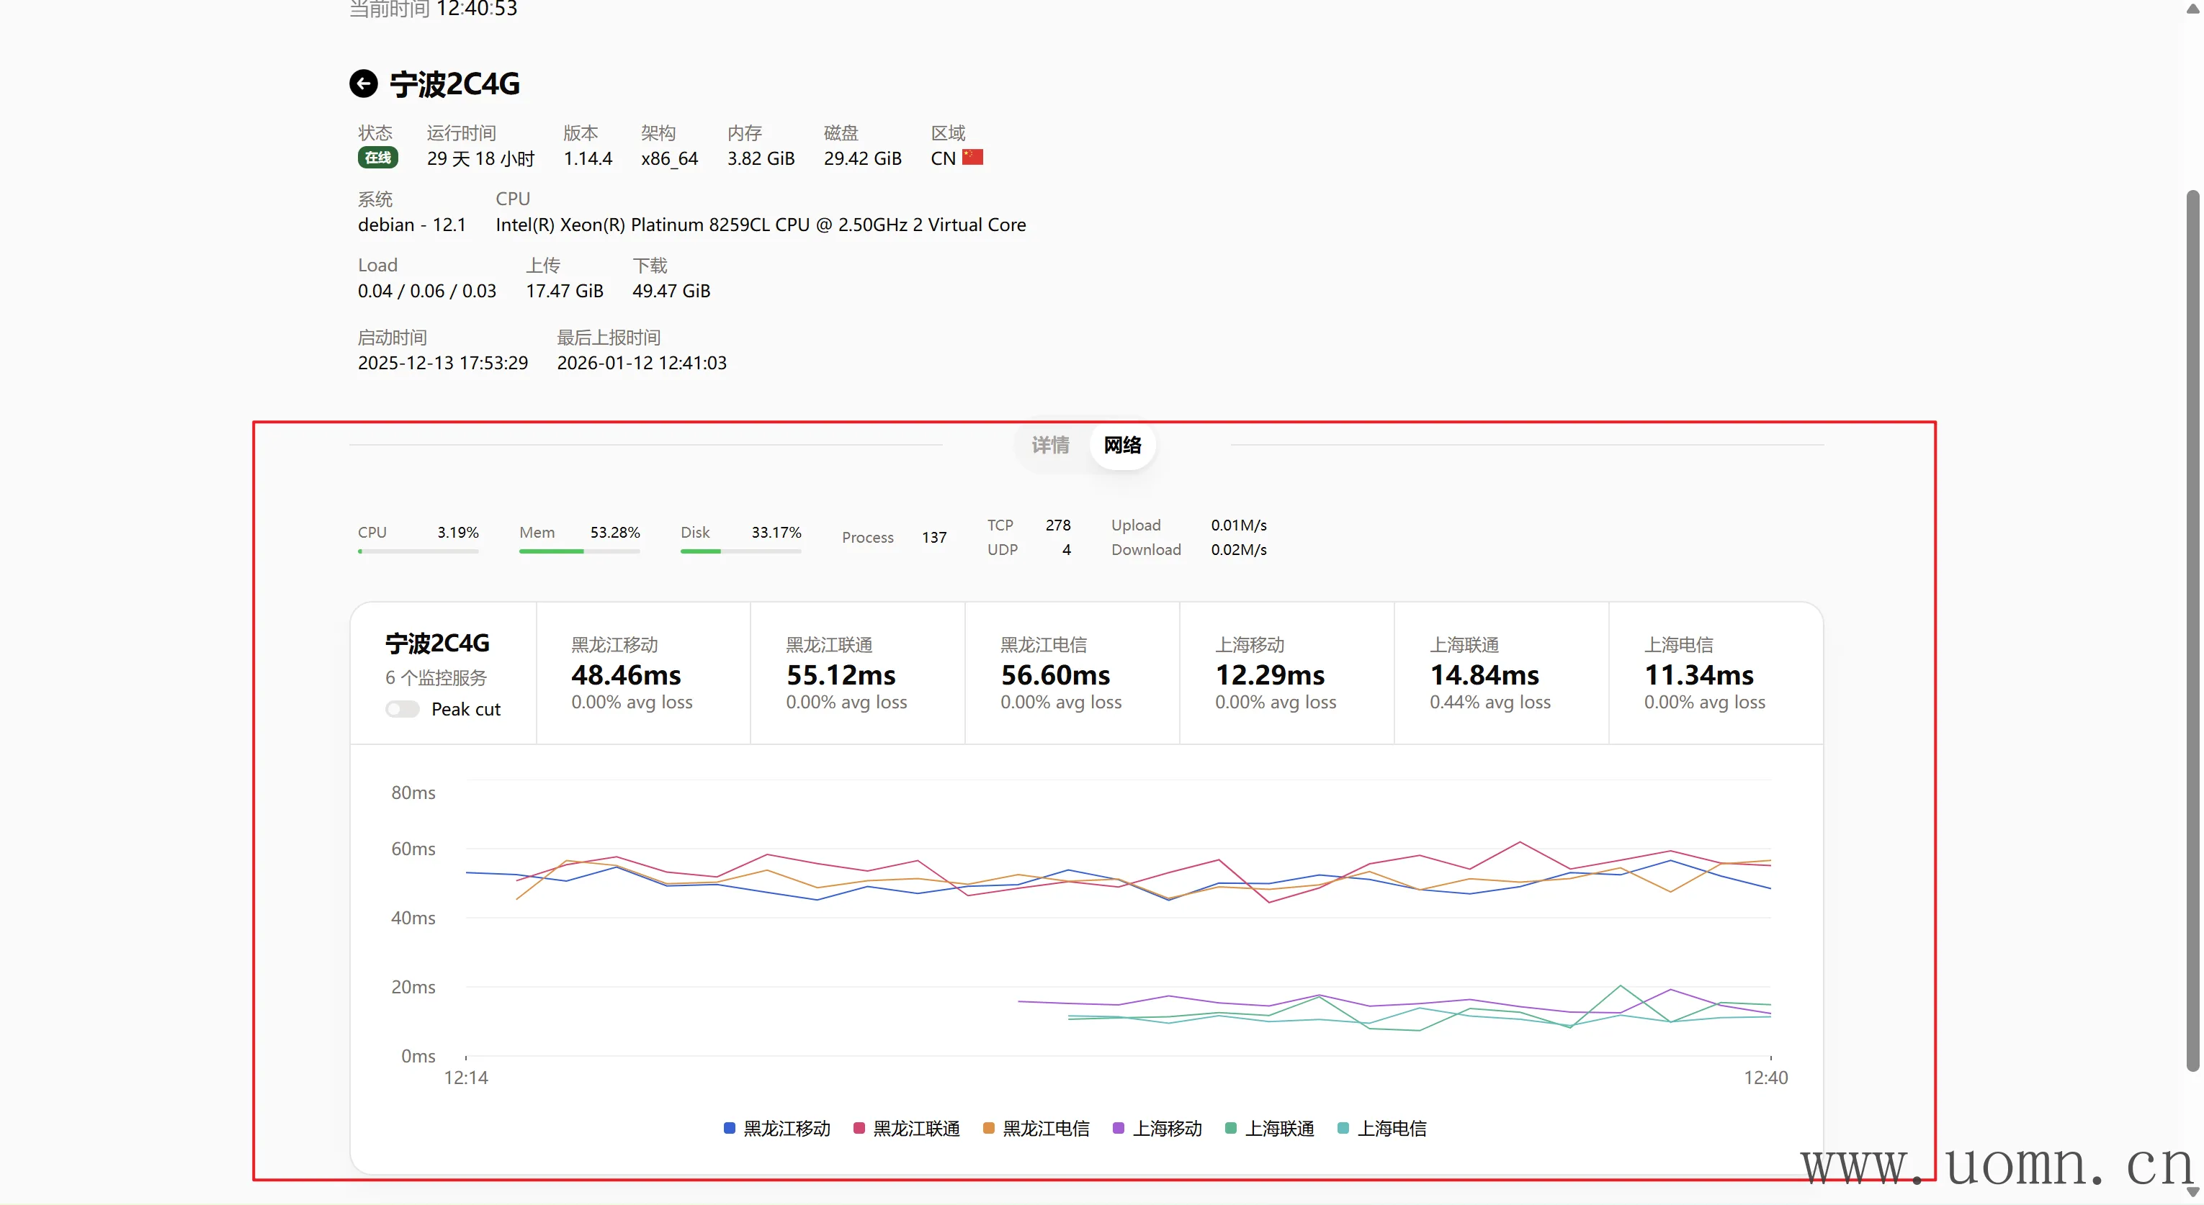Screen dimensions: 2204x1205
Task: Select the 上海联通 14.84ms card
Action: click(x=1501, y=673)
